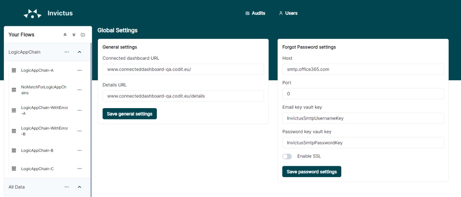This screenshot has height=197, width=461.
Task: Click the flow icon beside LogicAppChain-B
Action: 14,150
